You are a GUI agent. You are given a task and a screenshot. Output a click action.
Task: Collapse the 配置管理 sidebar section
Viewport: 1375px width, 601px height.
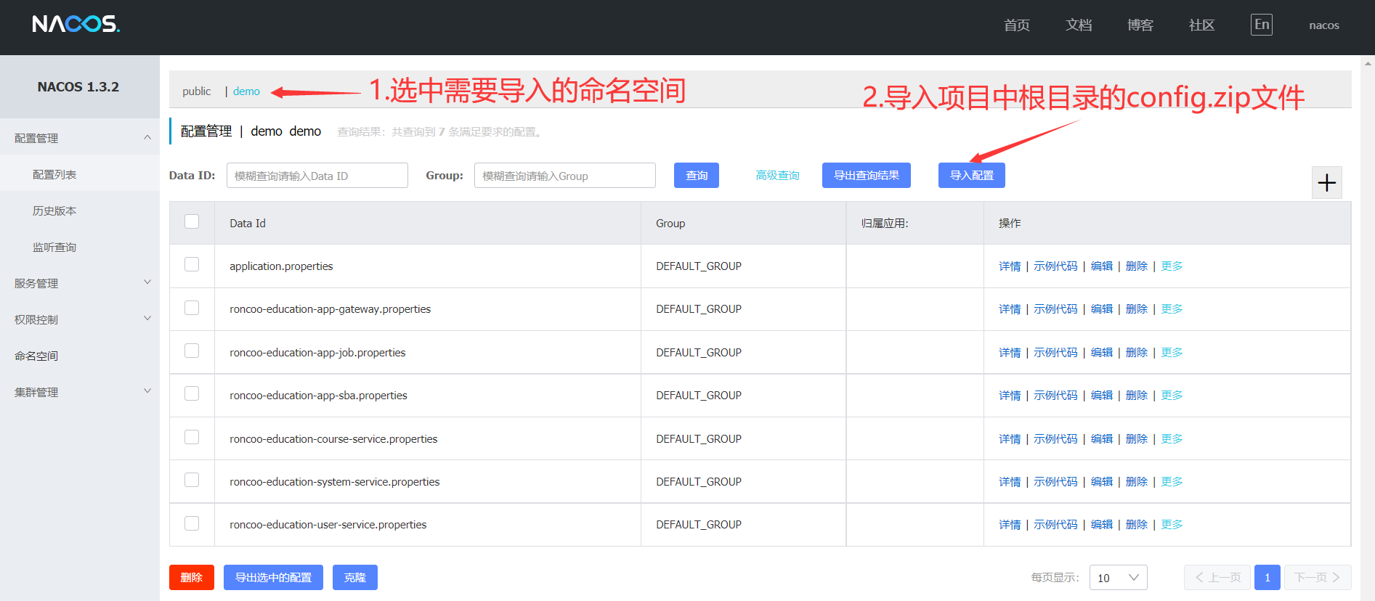[80, 138]
